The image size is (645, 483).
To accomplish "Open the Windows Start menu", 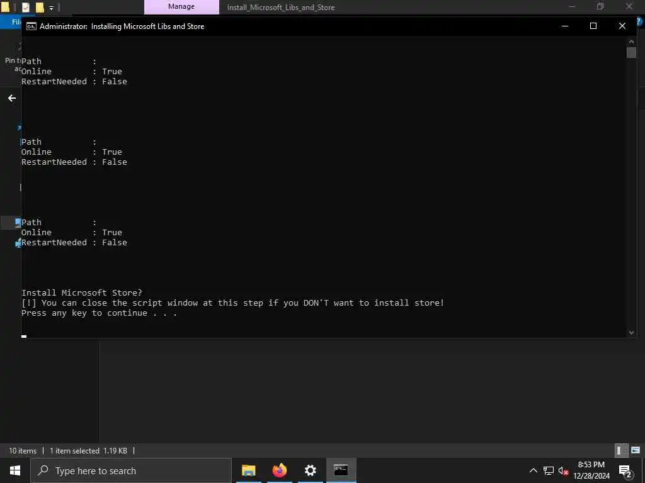I will (15, 470).
